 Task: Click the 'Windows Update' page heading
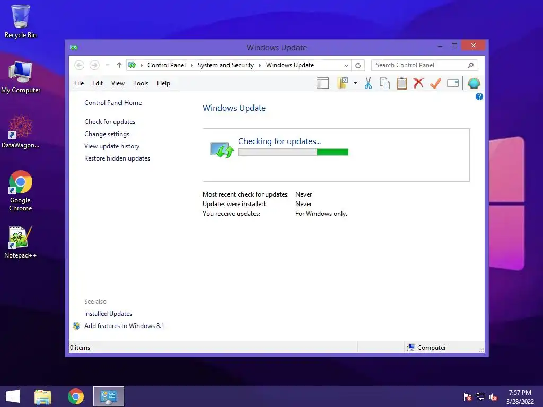[234, 108]
